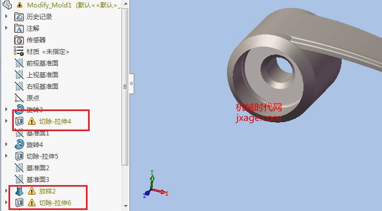Expand the 历史记录 tree node
The width and height of the screenshot is (382, 211).
pyautogui.click(x=6, y=16)
